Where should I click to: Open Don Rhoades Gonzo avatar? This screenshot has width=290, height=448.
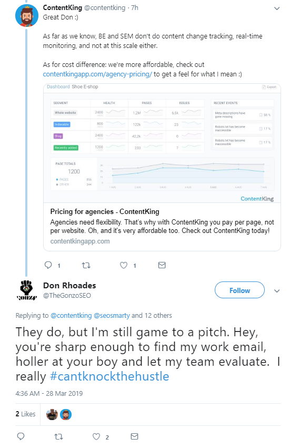pyautogui.click(x=26, y=290)
